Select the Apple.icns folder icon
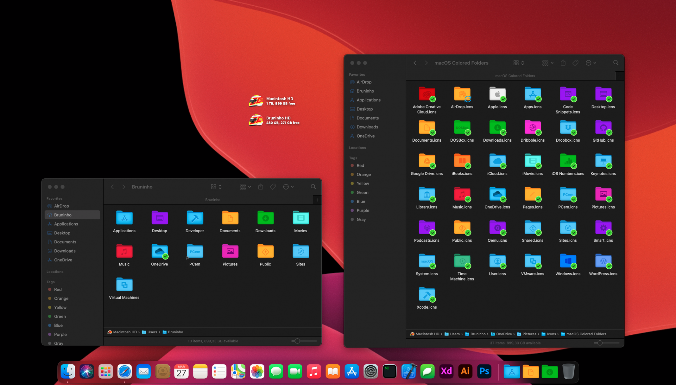This screenshot has height=385, width=676. coord(497,94)
